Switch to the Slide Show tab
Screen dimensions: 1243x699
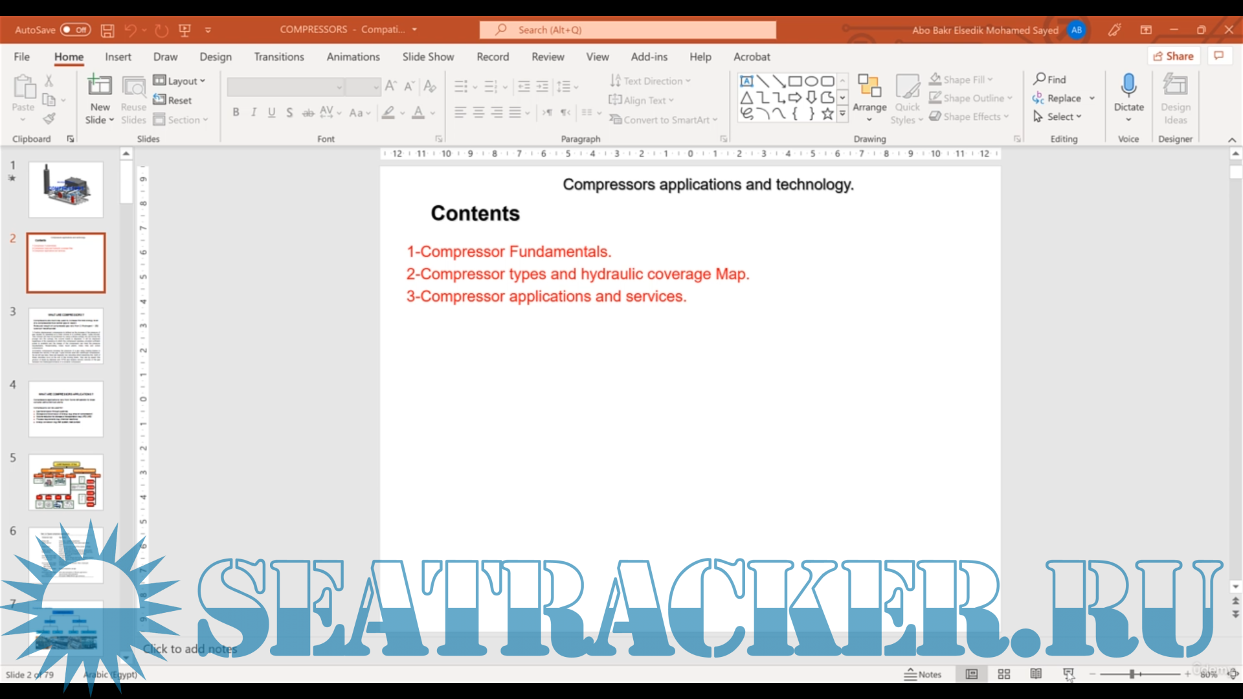427,57
